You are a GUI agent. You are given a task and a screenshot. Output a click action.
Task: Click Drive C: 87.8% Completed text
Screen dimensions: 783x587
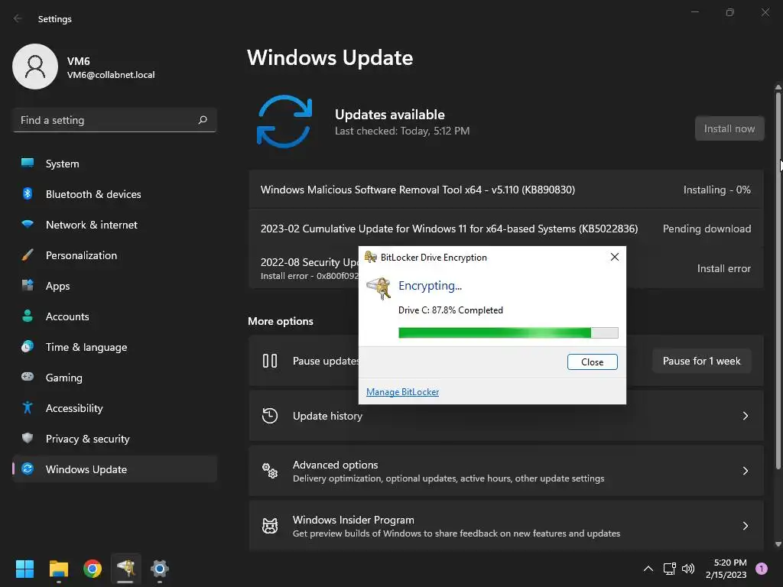[x=450, y=310]
